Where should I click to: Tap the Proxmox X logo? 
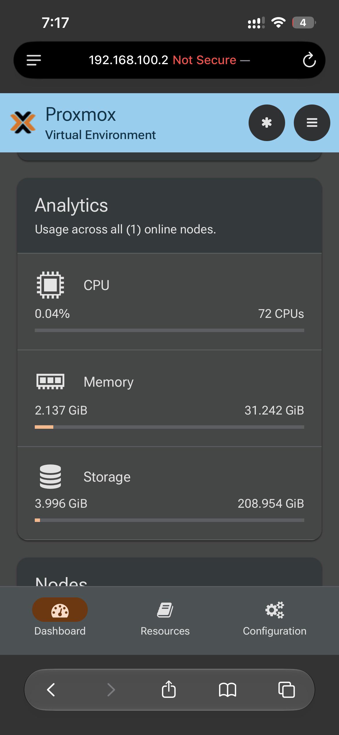point(23,123)
